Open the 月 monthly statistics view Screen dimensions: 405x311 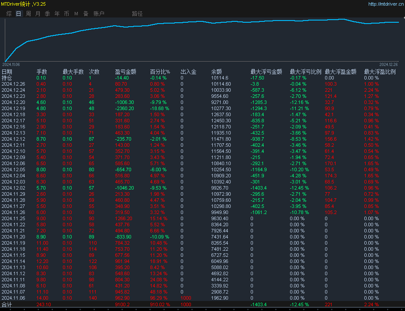[38, 14]
